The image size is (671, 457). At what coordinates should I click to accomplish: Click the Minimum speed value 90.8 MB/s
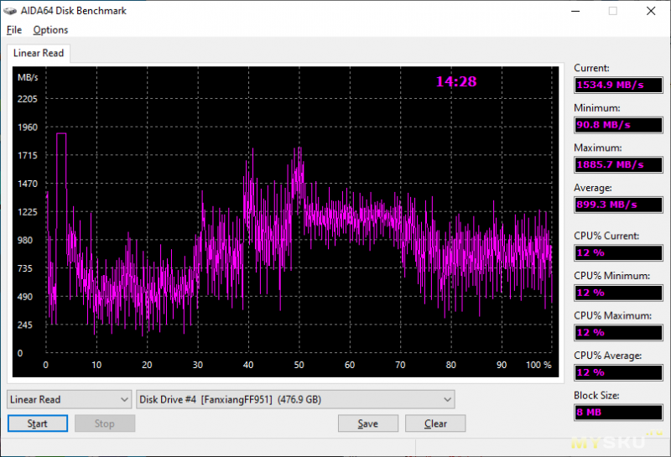618,125
